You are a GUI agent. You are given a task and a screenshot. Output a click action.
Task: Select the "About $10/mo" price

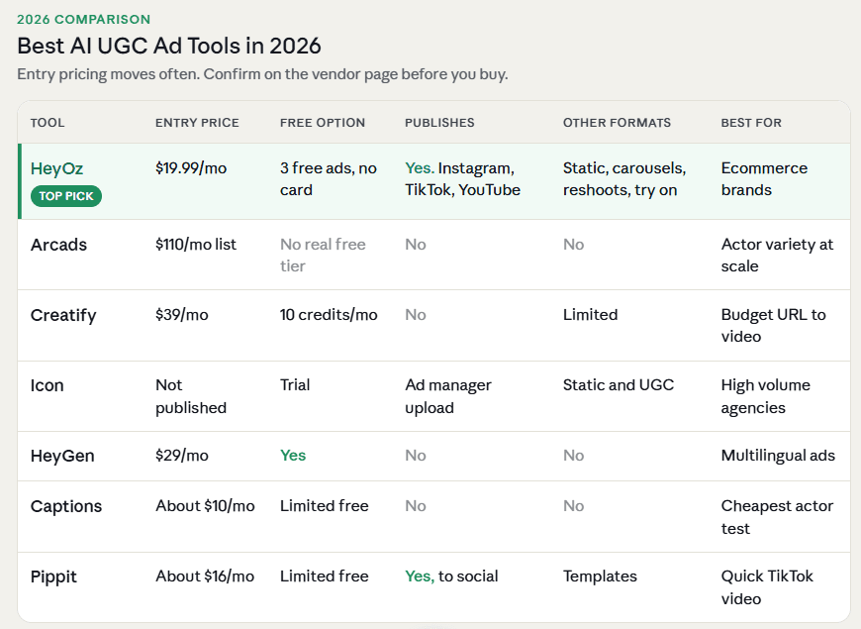click(205, 506)
